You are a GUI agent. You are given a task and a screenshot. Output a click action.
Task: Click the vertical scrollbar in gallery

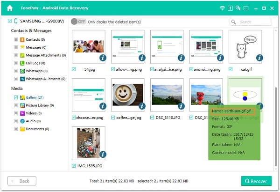point(276,126)
